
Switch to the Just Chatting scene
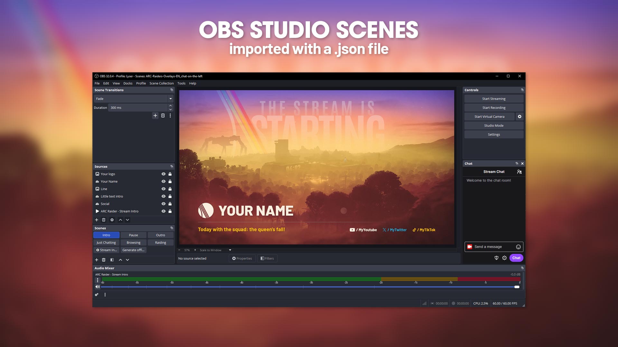106,243
